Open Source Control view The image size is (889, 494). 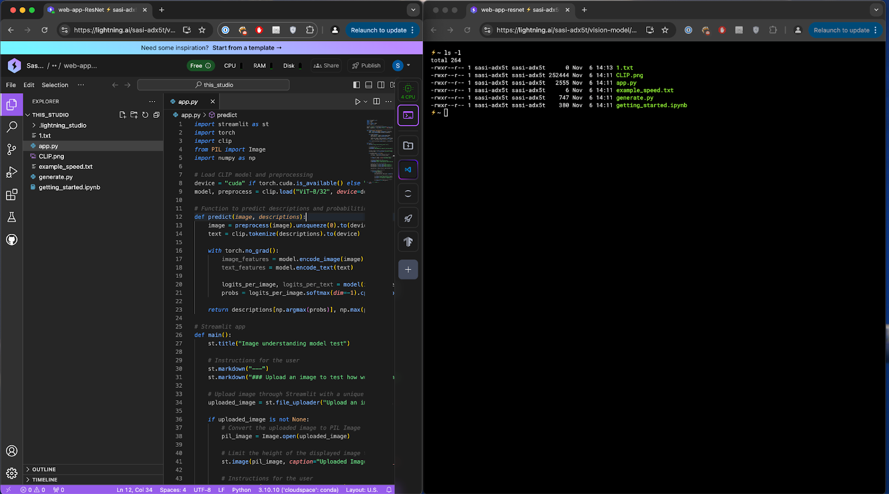pyautogui.click(x=12, y=149)
